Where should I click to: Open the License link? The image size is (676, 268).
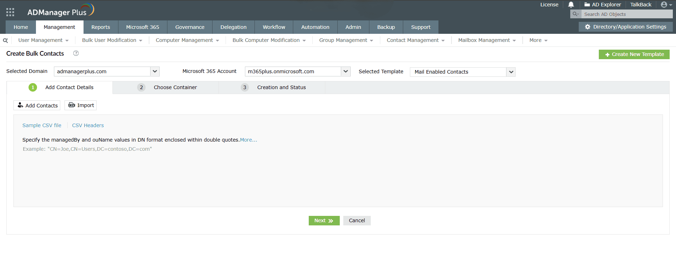pos(549,5)
